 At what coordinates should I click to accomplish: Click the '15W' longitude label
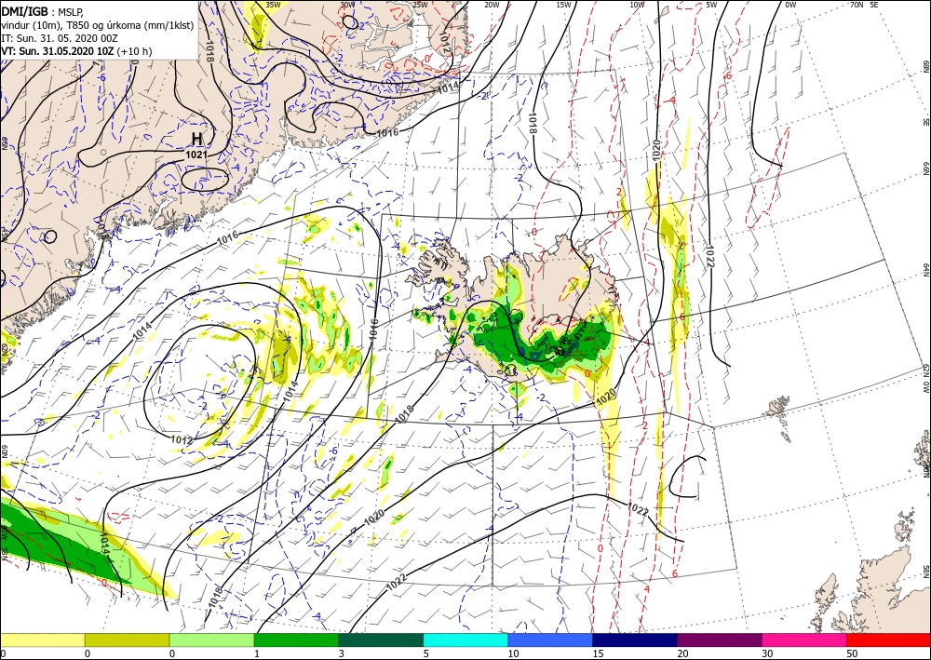point(563,5)
